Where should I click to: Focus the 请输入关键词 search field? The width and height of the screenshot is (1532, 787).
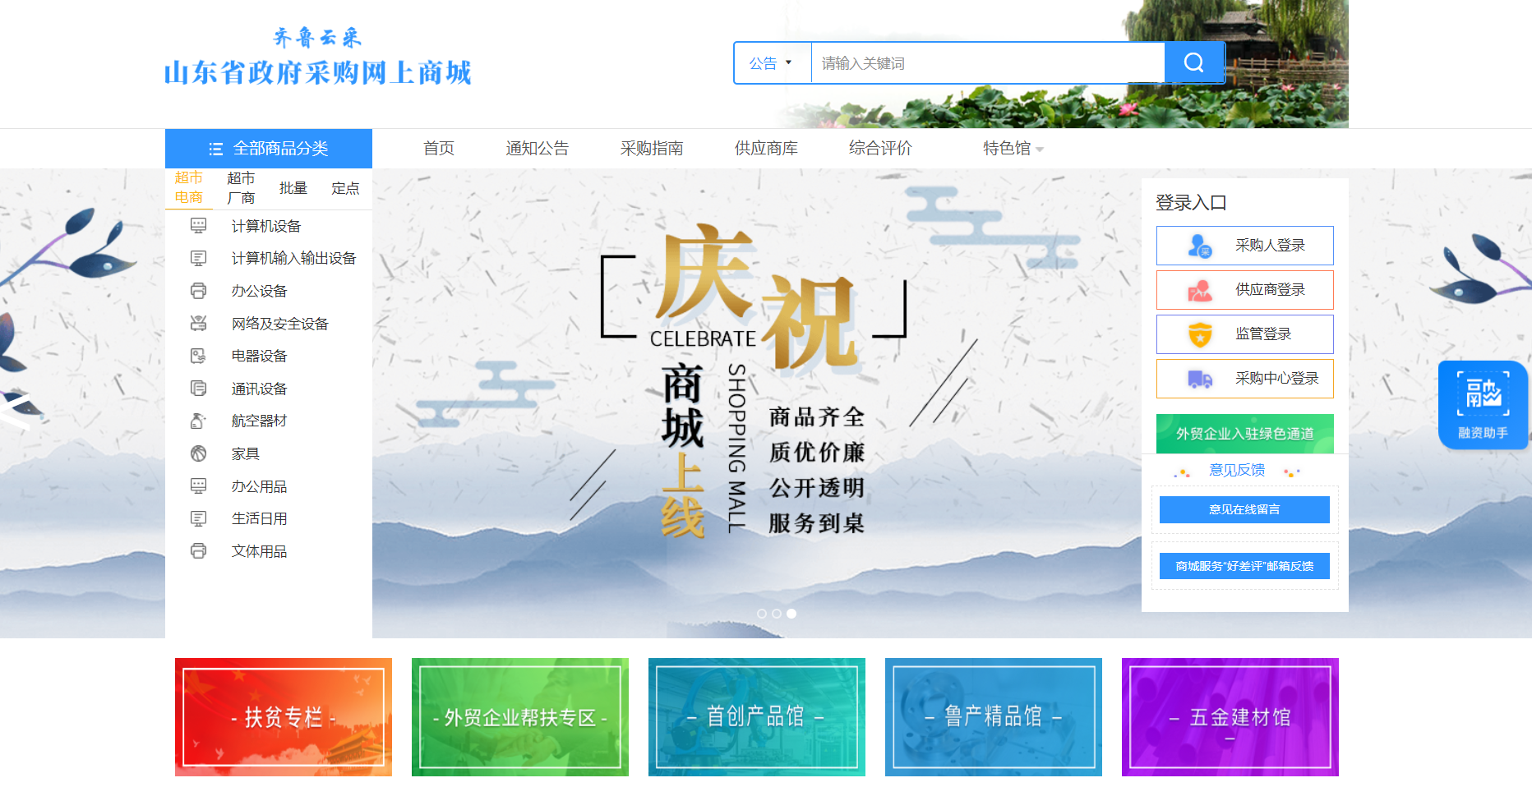[988, 63]
